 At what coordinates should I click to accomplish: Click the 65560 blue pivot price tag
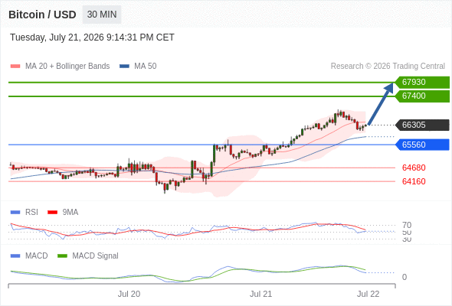[422, 145]
